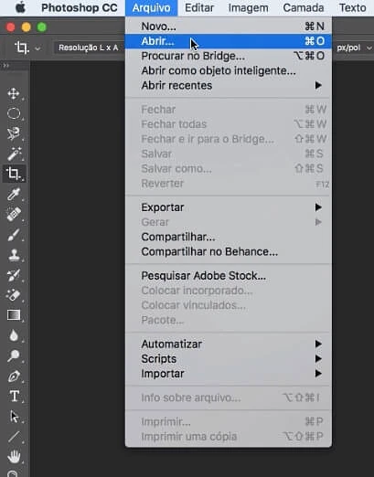This screenshot has width=374, height=477.
Task: Open the Imagem menu
Action: [249, 7]
